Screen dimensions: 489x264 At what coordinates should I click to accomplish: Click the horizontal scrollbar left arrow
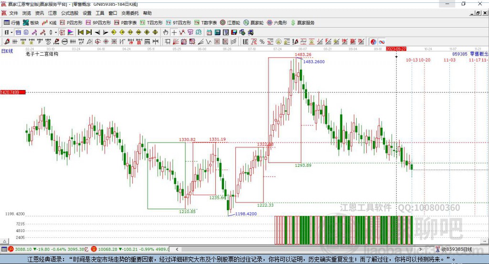(177, 249)
